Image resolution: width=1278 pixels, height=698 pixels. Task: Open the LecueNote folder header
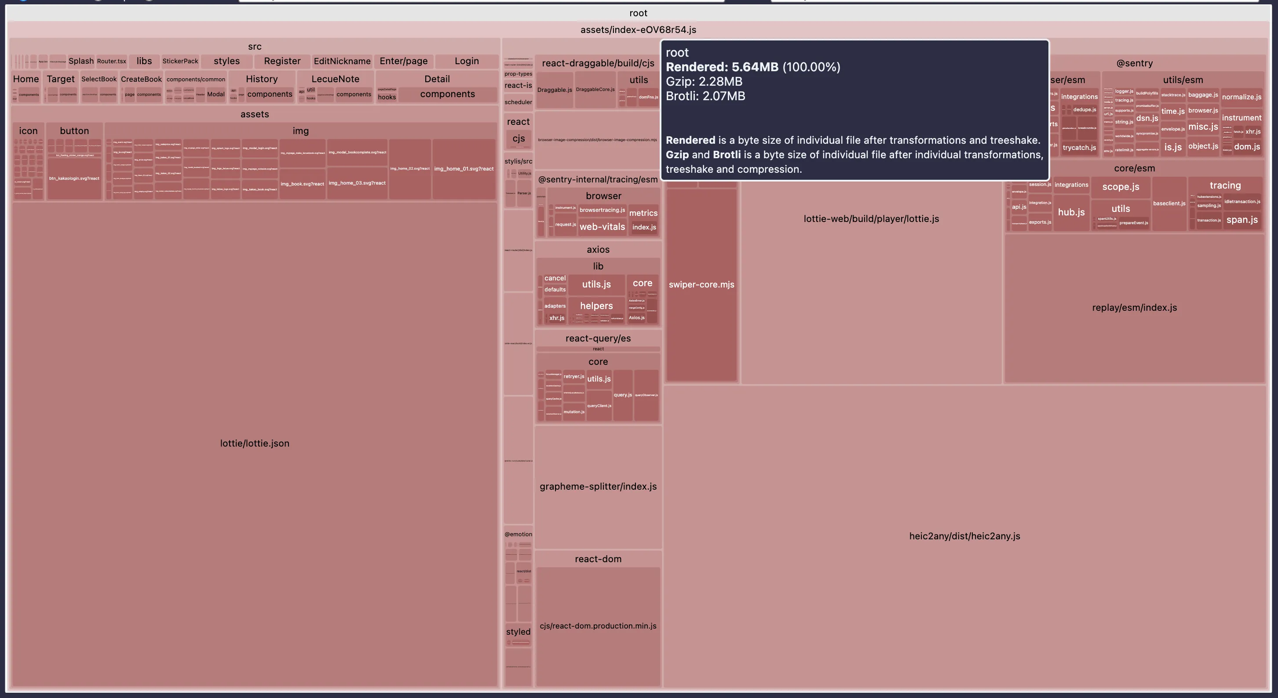[x=336, y=79]
